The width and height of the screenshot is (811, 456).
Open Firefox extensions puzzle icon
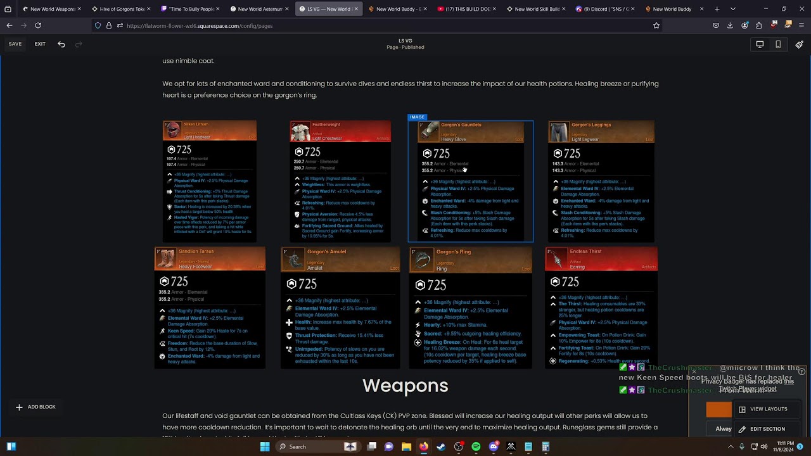click(x=758, y=25)
